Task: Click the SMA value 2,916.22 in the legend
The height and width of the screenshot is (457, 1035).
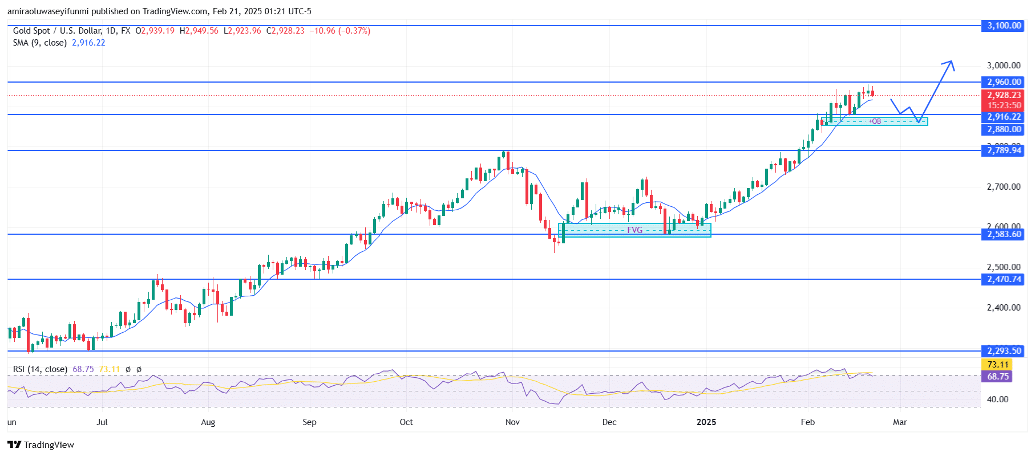Action: (x=88, y=43)
